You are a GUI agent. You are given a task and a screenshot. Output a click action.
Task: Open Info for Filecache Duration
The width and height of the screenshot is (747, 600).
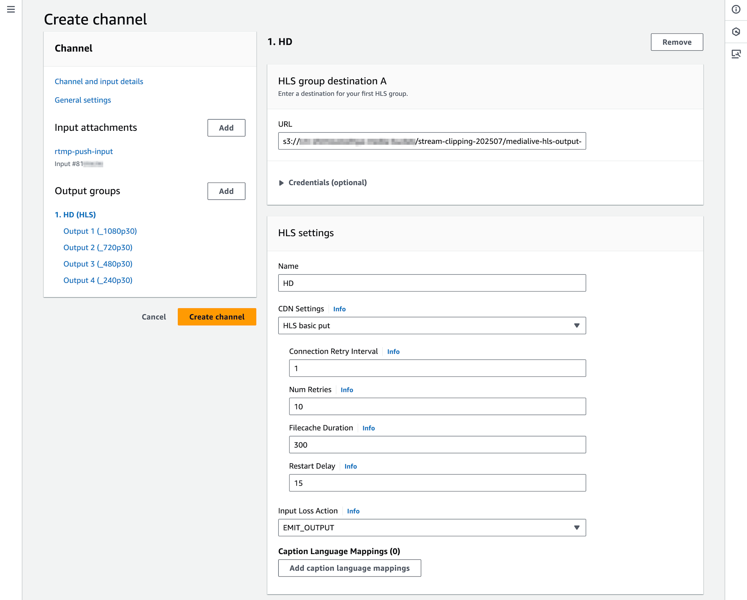[x=368, y=428]
